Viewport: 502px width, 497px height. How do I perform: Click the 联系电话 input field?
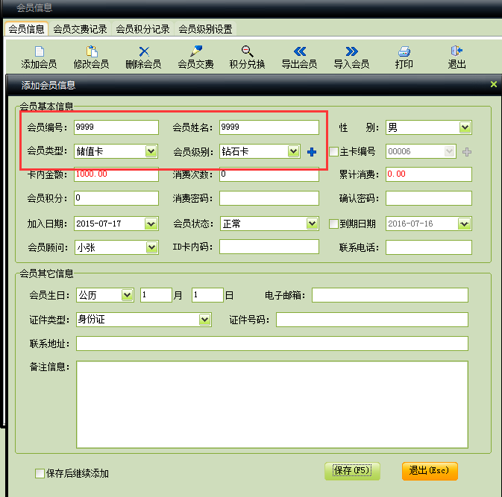(429, 247)
